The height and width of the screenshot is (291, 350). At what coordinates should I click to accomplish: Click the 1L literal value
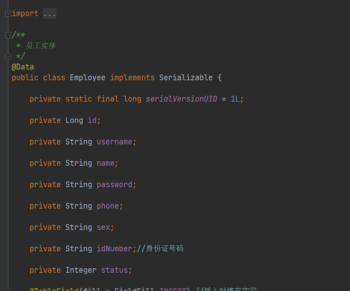pyautogui.click(x=235, y=99)
